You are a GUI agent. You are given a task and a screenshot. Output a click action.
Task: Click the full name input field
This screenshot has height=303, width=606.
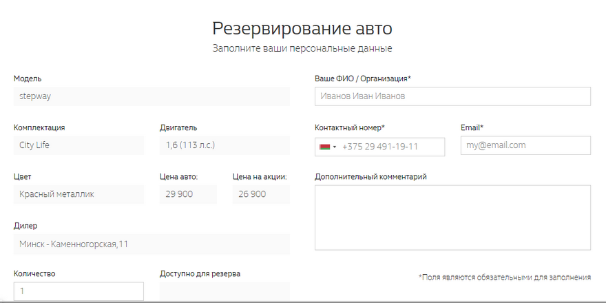coord(452,96)
